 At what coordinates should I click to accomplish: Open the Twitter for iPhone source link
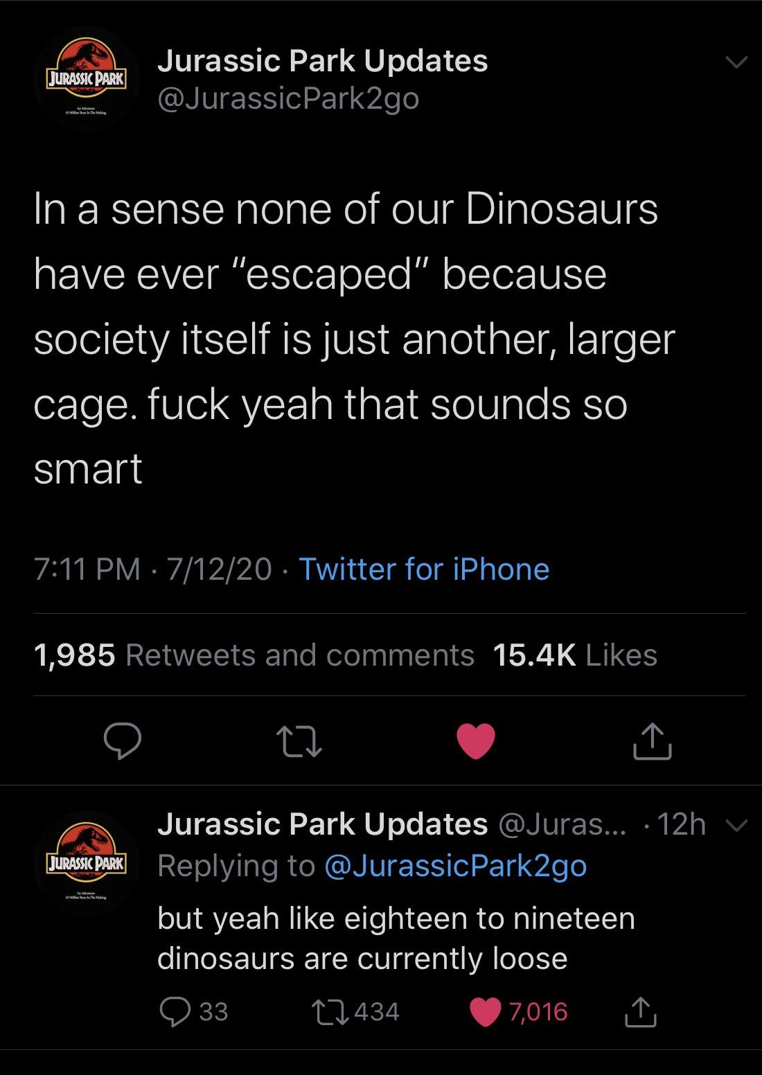tap(424, 569)
